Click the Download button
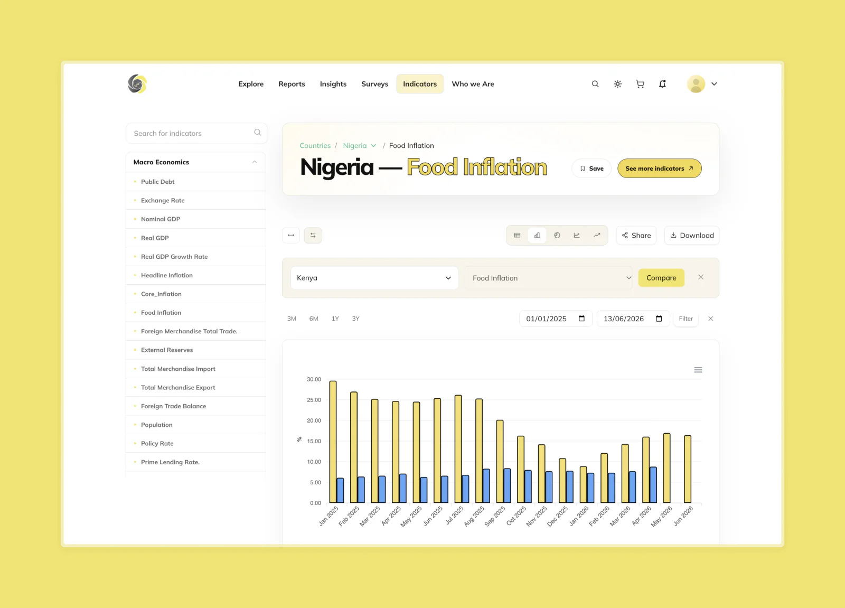Screen dimensions: 845x608 [x=692, y=236]
